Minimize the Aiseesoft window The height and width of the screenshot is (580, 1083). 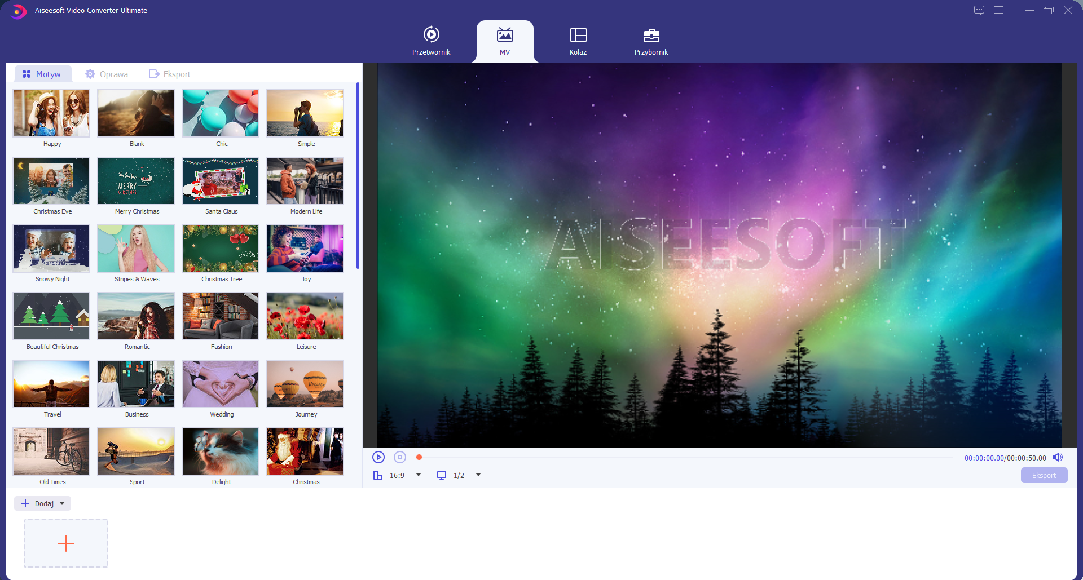(x=1029, y=10)
